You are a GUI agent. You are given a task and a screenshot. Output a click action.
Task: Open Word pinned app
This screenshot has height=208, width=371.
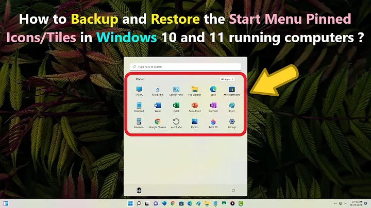tap(157, 107)
